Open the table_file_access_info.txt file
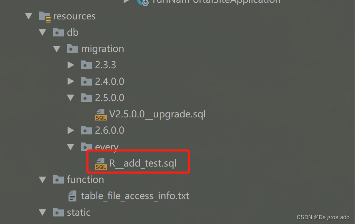This screenshot has height=224, width=355. point(135,196)
